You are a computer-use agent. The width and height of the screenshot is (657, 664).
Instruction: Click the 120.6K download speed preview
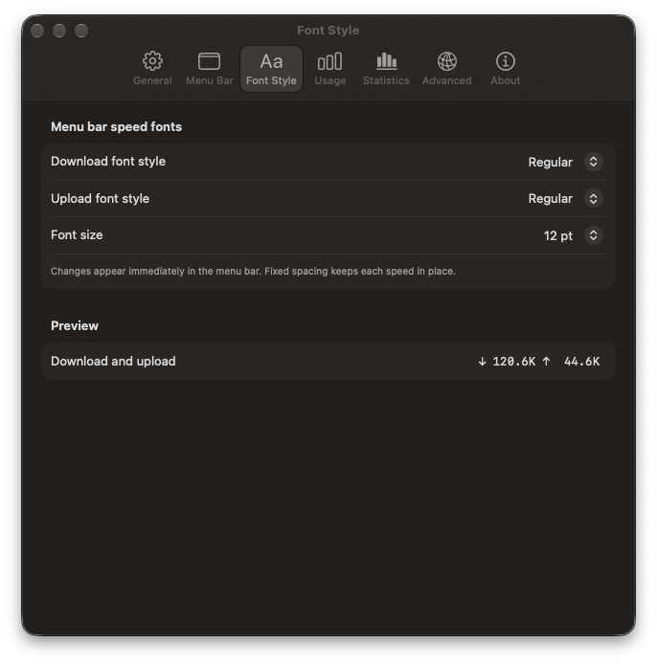pyautogui.click(x=513, y=362)
